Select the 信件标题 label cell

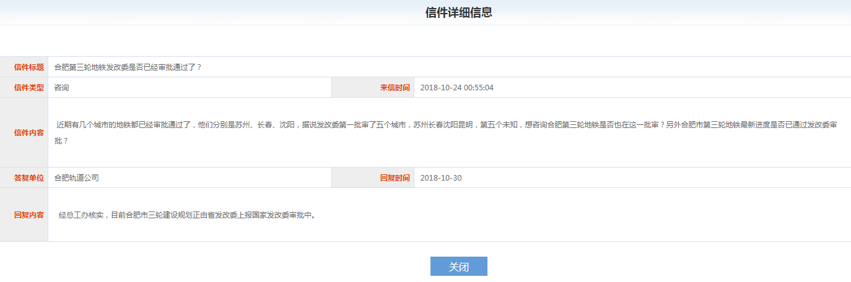point(24,67)
